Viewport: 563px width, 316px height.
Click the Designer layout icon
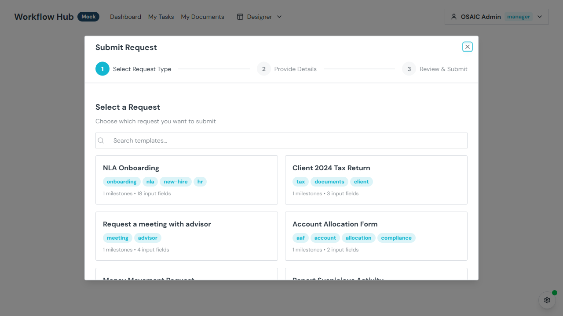(x=240, y=17)
